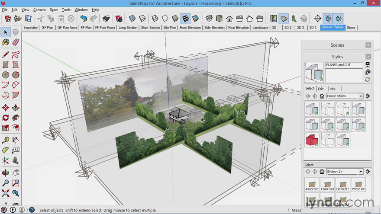
Task: Click the Cut scissors icon
Action: [41, 19]
